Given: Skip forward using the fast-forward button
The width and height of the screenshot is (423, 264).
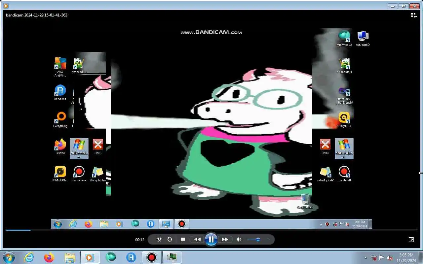Looking at the screenshot, I should point(225,239).
